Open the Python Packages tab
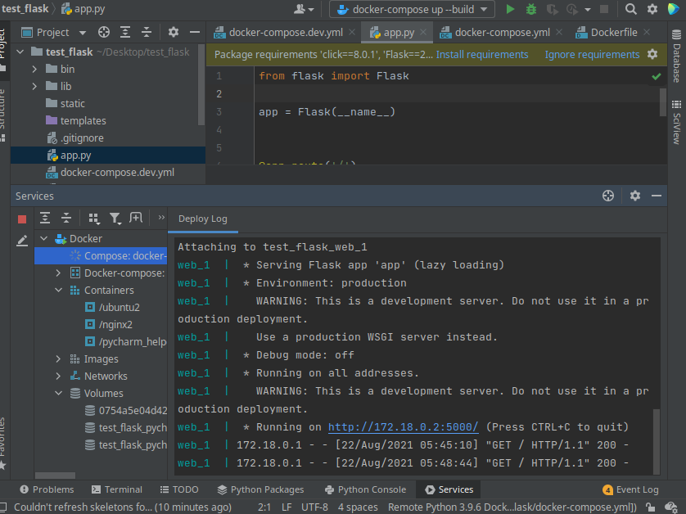The image size is (686, 514). coord(260,489)
